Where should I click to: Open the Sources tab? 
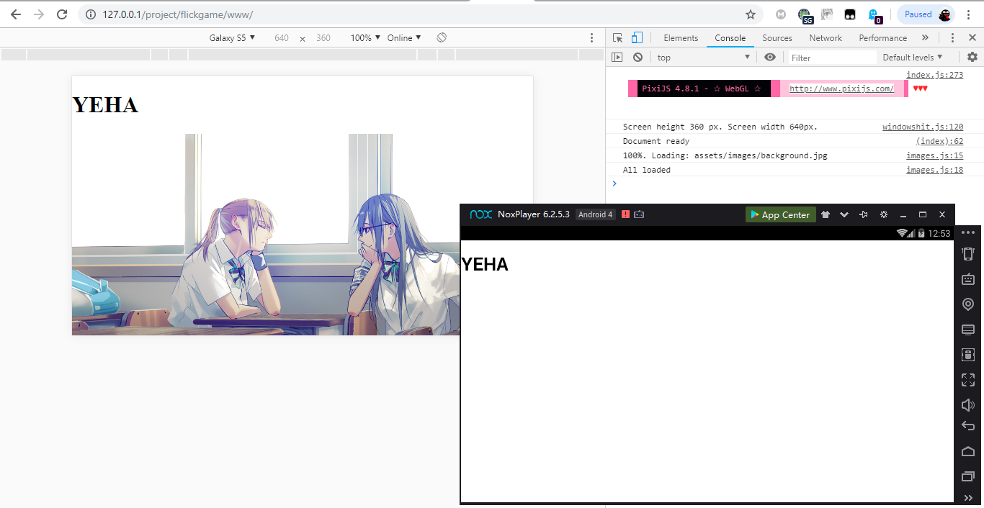click(777, 38)
